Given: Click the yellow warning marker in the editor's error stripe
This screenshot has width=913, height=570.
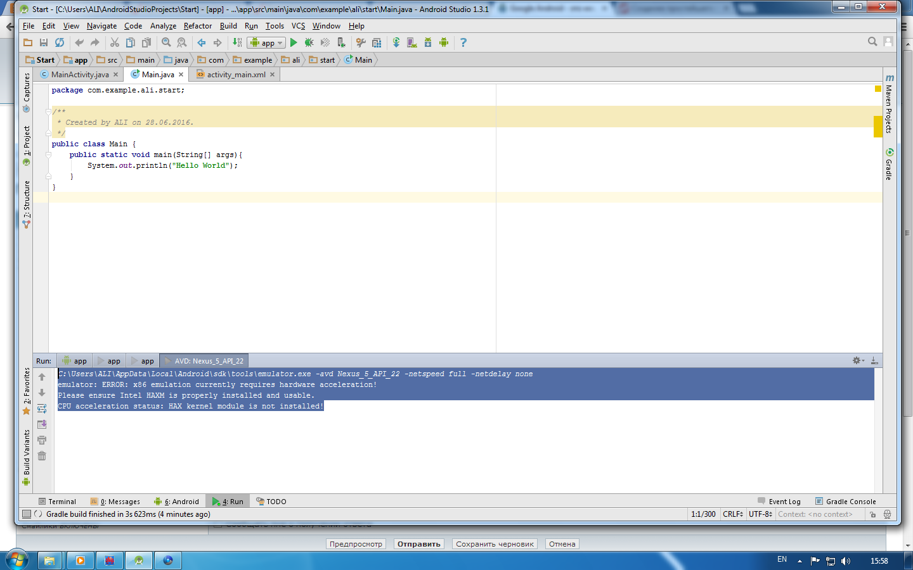Looking at the screenshot, I should tap(878, 127).
